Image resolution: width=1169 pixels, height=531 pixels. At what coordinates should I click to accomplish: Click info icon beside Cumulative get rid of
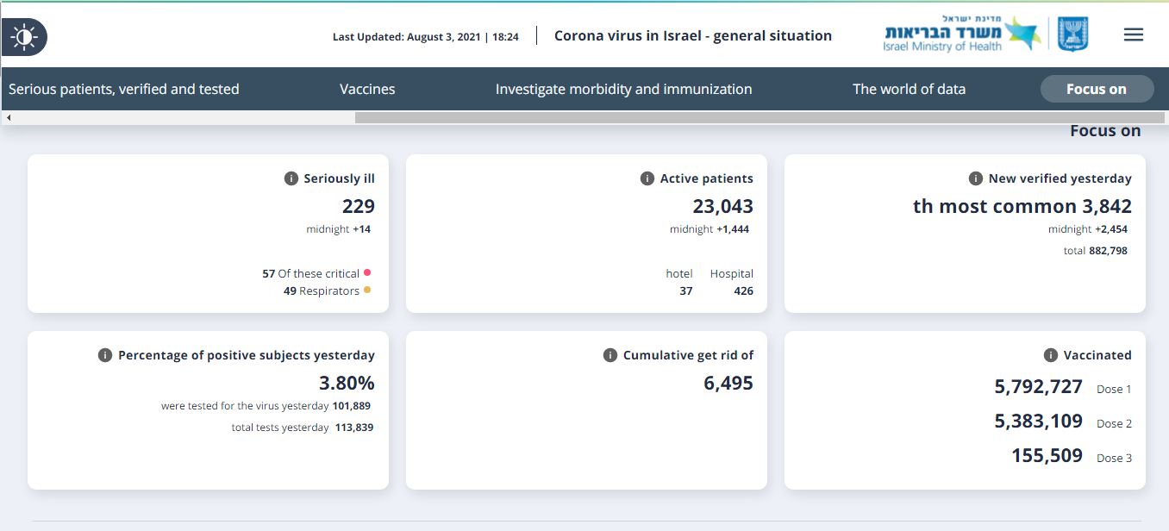(x=610, y=355)
